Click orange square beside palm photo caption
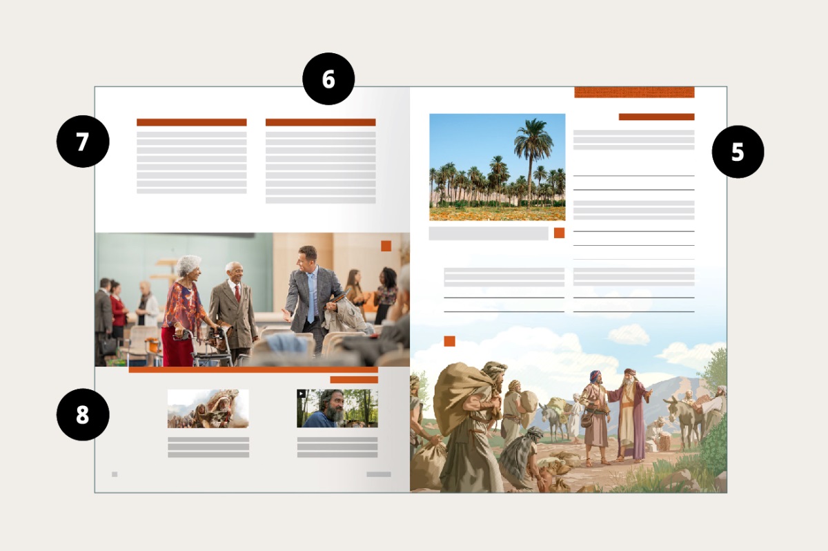The image size is (828, 551). click(x=559, y=233)
